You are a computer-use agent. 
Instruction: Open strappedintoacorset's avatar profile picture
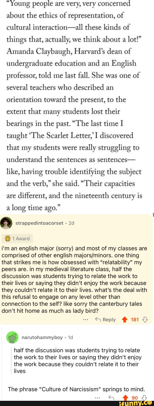(6, 223)
